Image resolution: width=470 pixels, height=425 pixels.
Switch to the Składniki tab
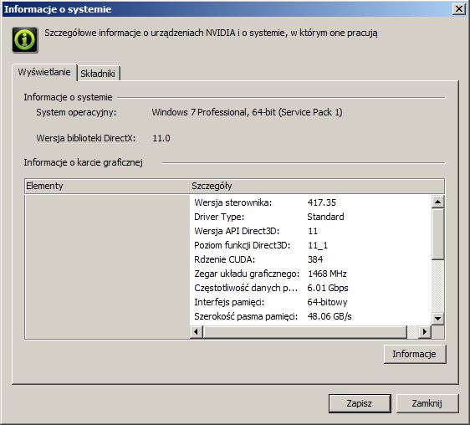(98, 74)
